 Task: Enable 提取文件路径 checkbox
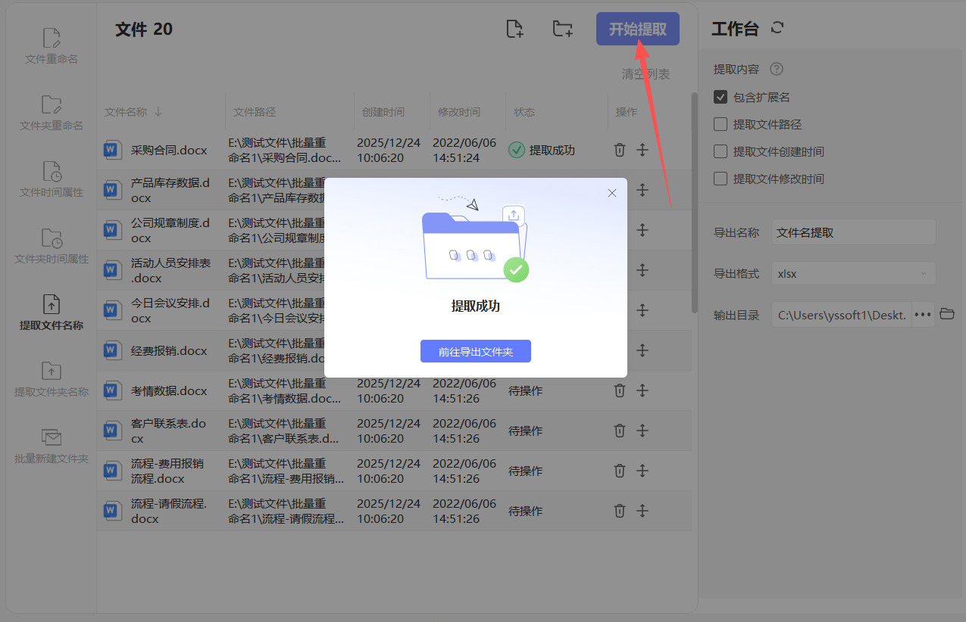click(721, 124)
